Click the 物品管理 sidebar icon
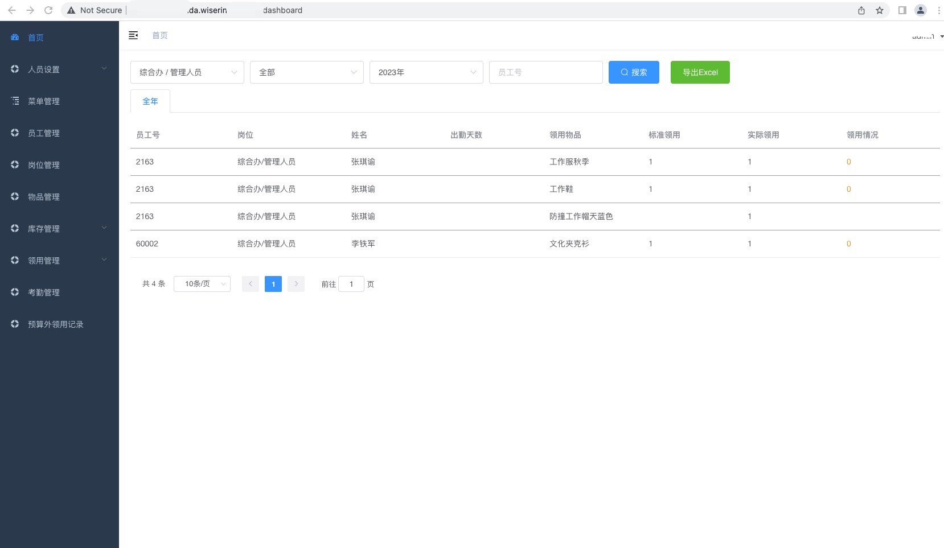This screenshot has width=944, height=548. click(x=15, y=196)
